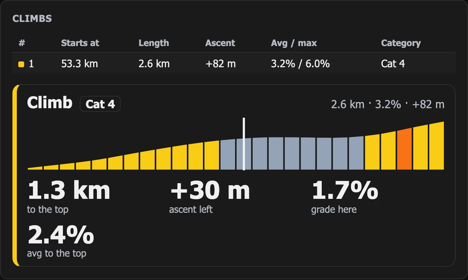Click the Length column header

point(154,43)
